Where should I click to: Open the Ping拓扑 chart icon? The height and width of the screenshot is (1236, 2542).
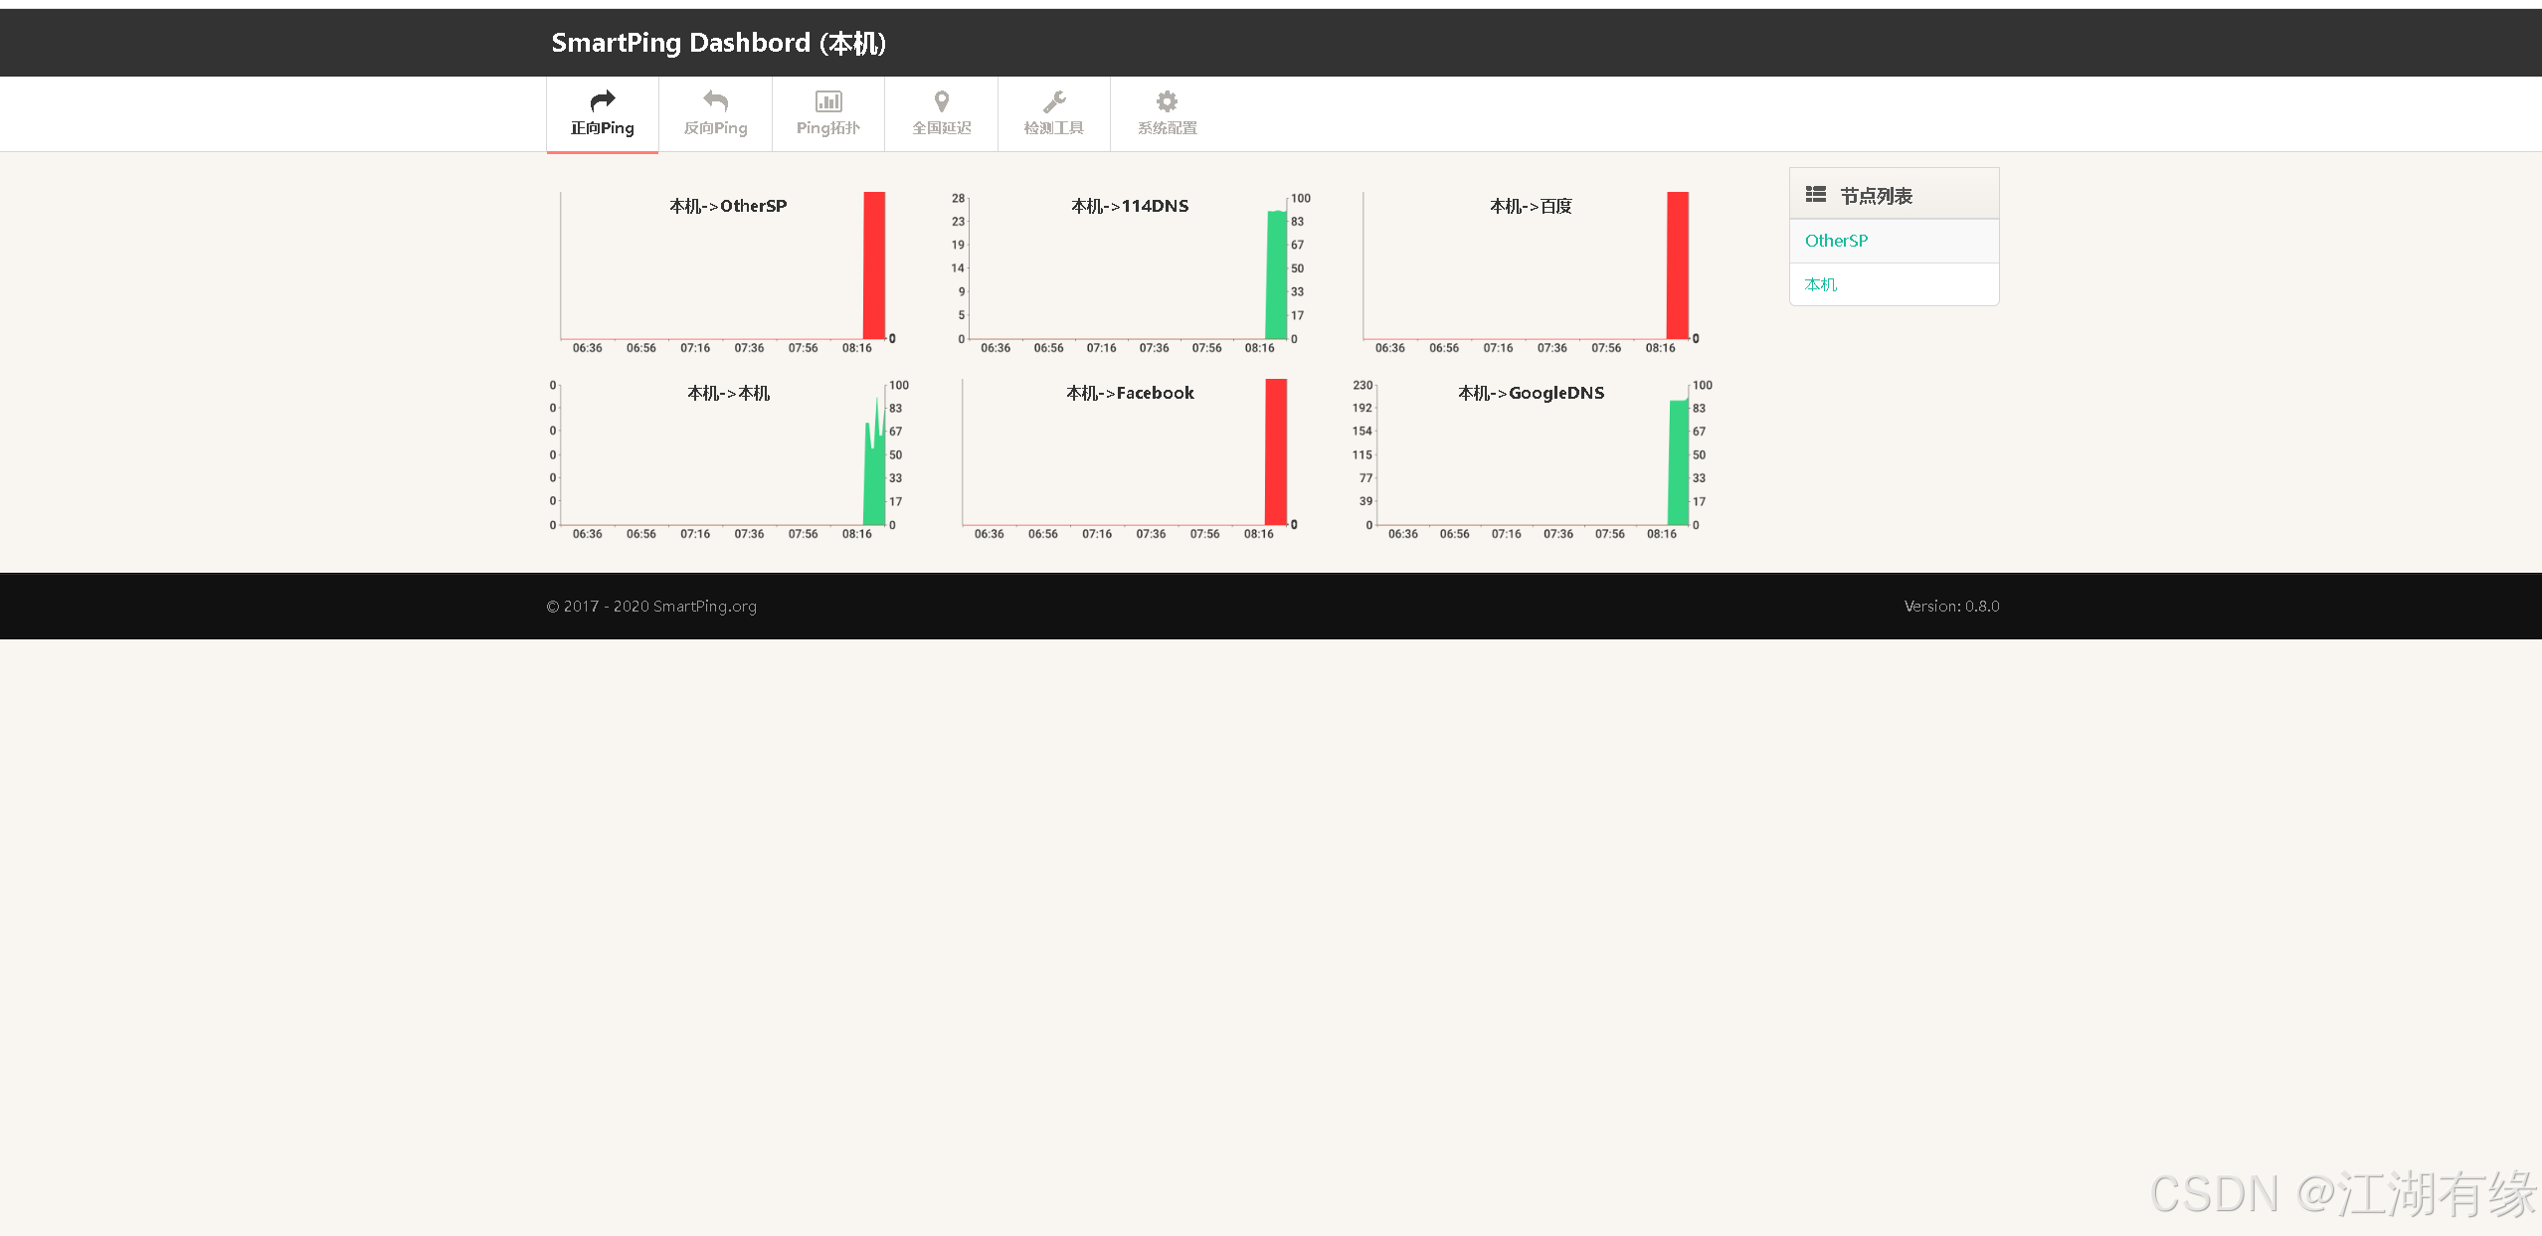[x=828, y=100]
